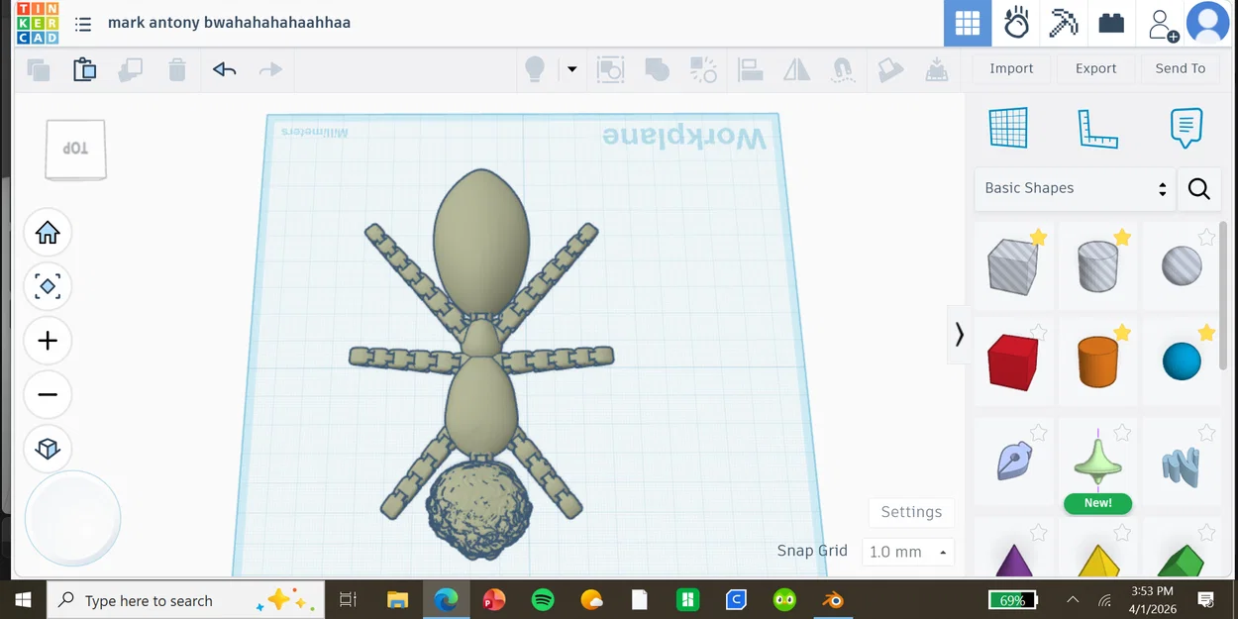Add a Workplane from the right panel

pyautogui.click(x=1008, y=127)
